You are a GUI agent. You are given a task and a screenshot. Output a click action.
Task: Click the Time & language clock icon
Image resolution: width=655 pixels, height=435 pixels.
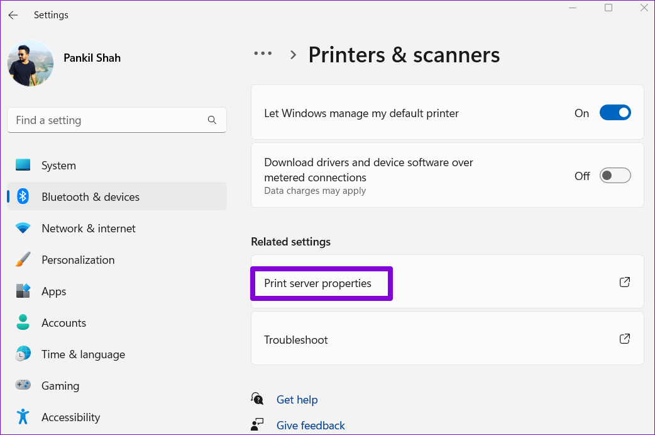click(23, 354)
